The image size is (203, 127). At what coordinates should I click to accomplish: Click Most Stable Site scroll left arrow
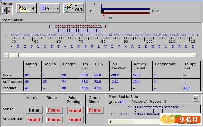110,122
